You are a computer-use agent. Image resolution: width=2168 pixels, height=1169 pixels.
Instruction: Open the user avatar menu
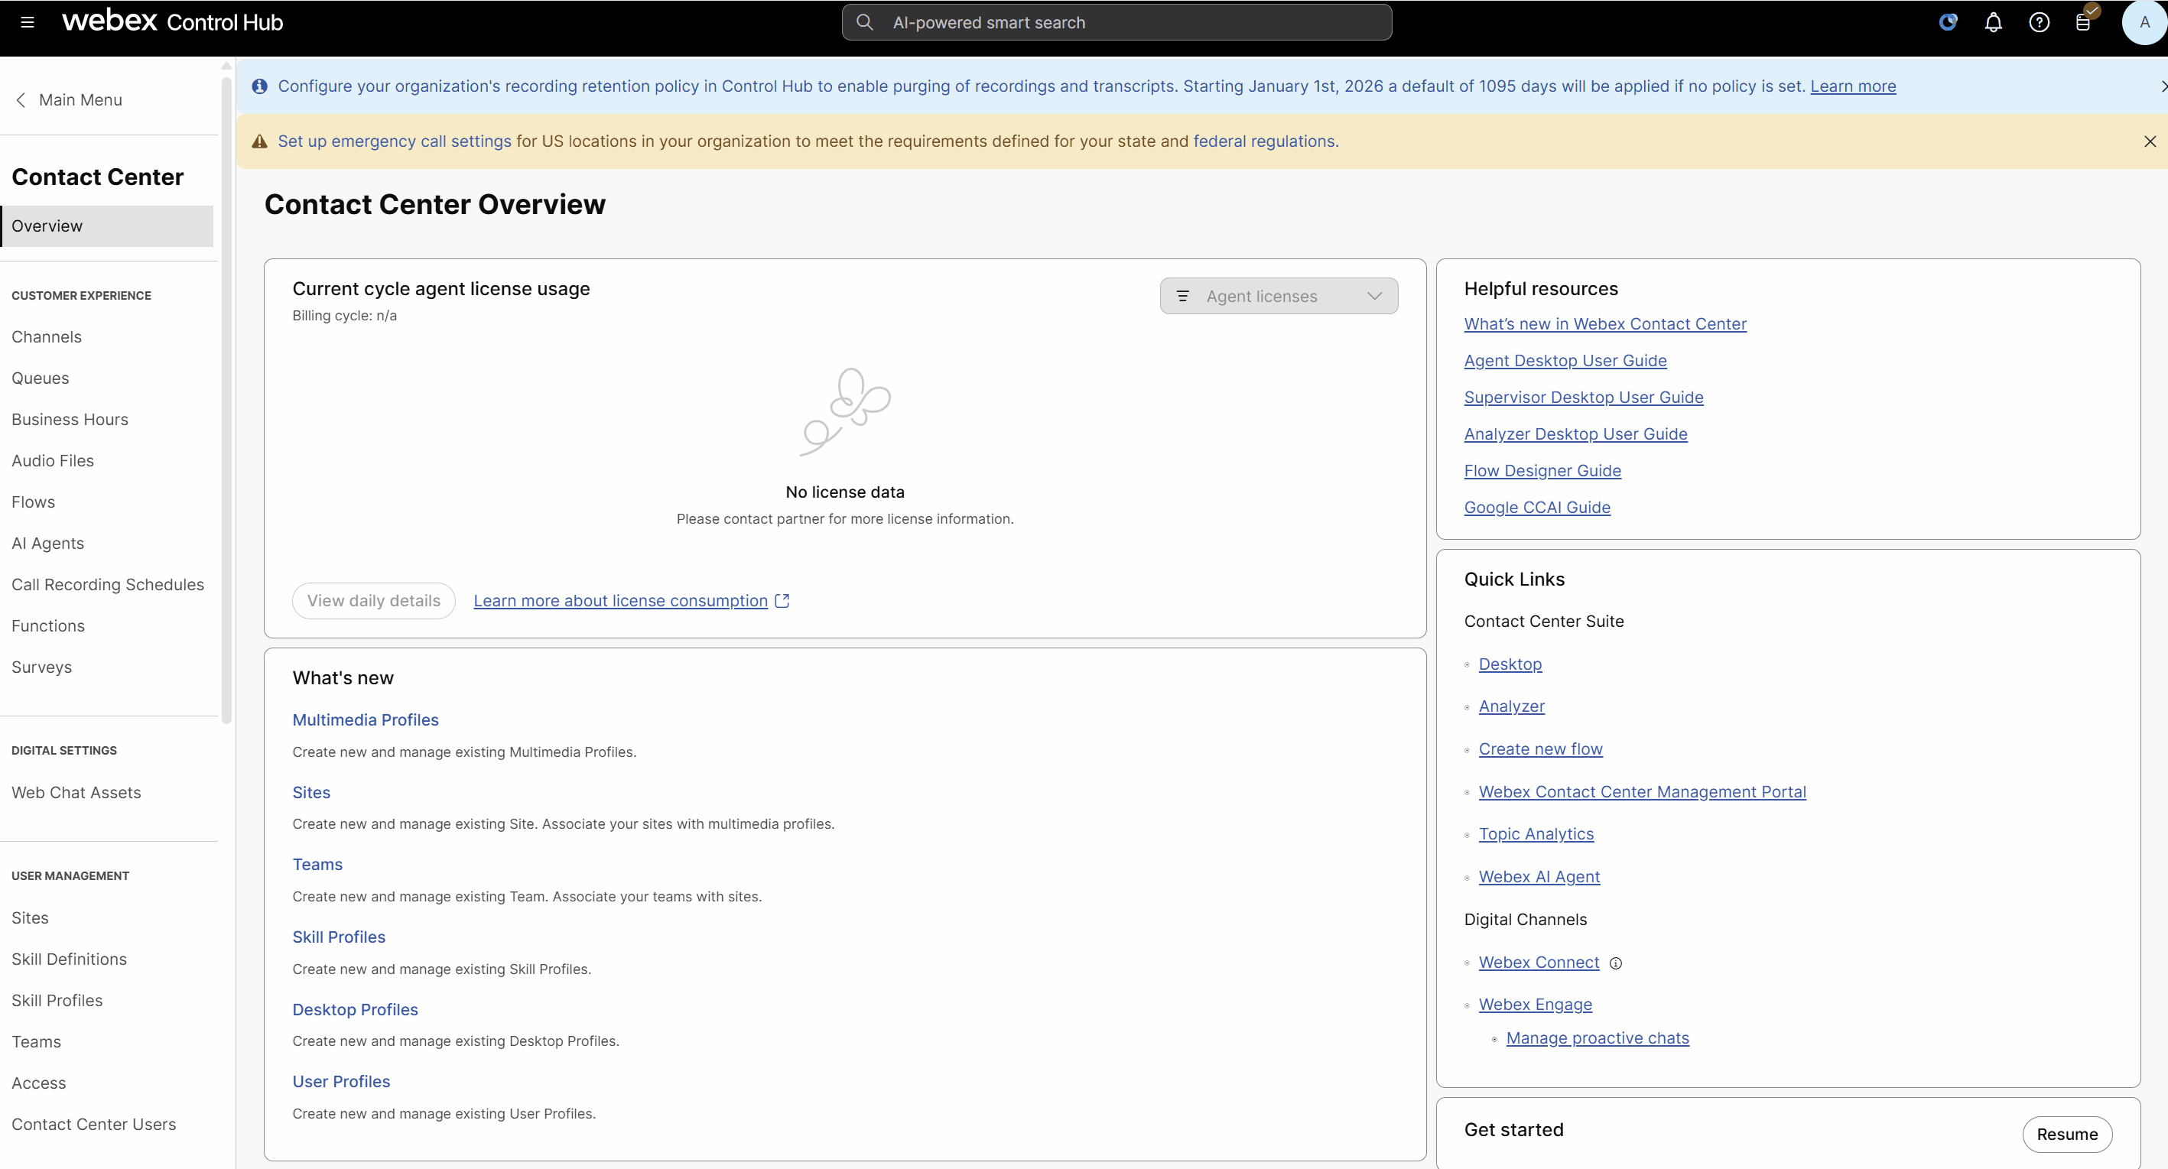[2144, 23]
